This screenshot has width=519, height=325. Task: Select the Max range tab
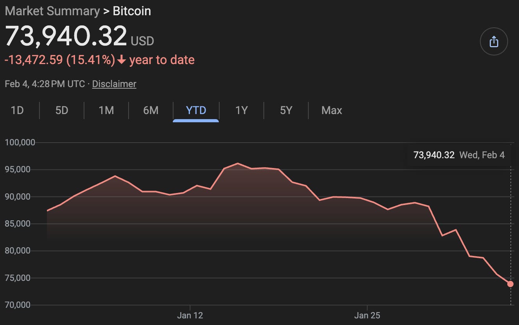pyautogui.click(x=331, y=111)
